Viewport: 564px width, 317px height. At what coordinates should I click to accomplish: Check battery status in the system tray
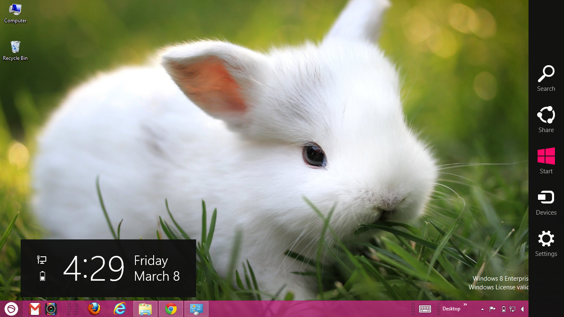[503, 309]
